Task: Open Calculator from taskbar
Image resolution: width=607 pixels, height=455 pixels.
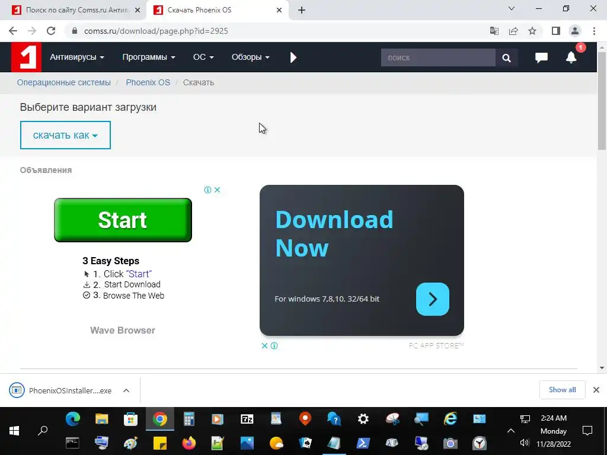Action: coord(189,419)
